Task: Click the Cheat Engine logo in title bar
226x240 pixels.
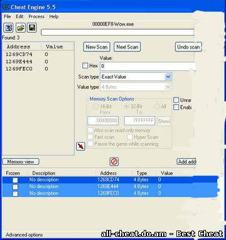Action: coord(6,8)
